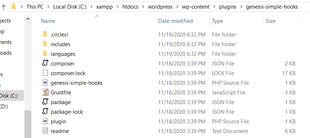310x138 pixels.
Task: Click the plugin PHP file icon
Action: [x=45, y=121]
